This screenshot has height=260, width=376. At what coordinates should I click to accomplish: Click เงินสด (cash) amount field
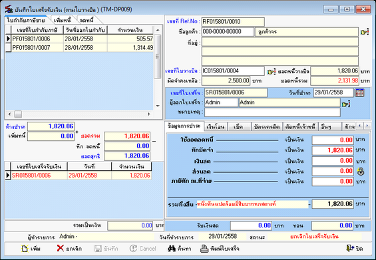point(333,160)
